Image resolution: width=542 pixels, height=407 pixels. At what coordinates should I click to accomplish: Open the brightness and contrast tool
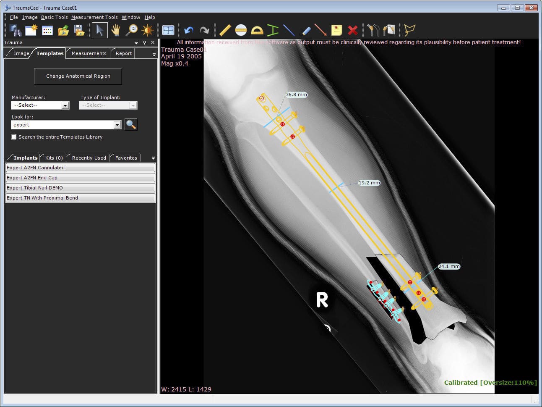[147, 30]
